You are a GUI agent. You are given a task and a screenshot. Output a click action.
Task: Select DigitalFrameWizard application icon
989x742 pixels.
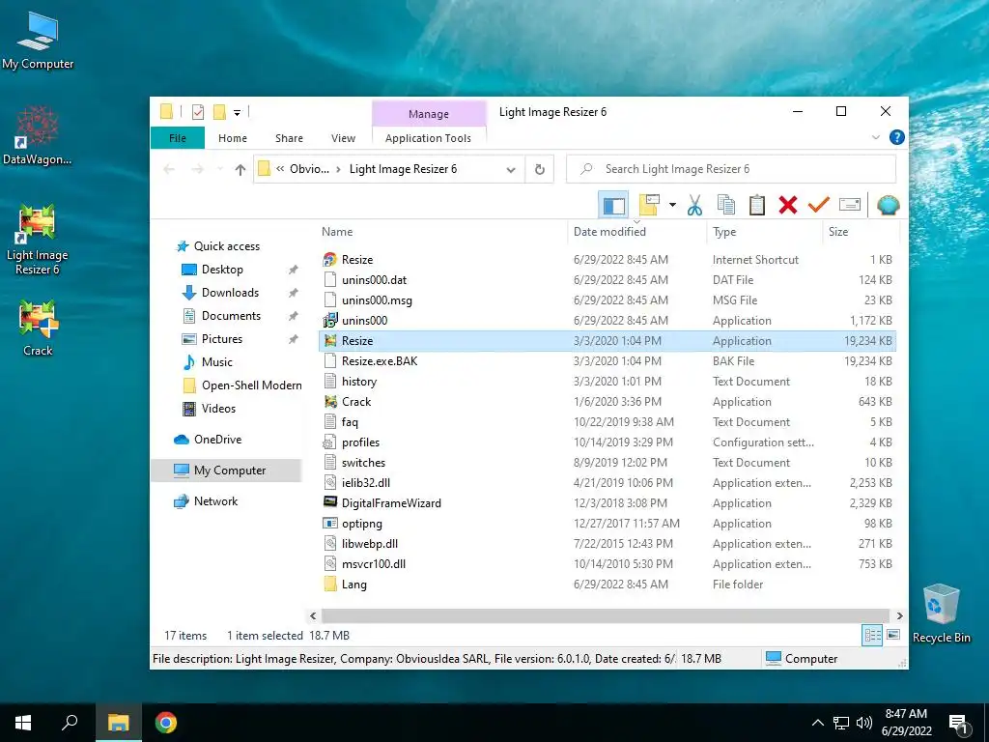pos(330,502)
